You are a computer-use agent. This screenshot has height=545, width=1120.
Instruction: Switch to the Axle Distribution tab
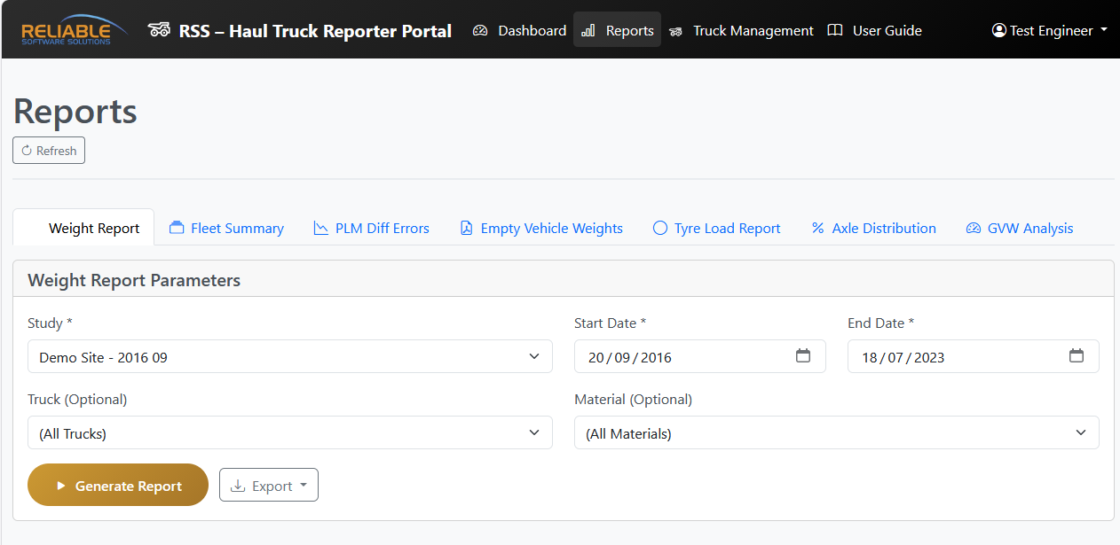pos(873,228)
